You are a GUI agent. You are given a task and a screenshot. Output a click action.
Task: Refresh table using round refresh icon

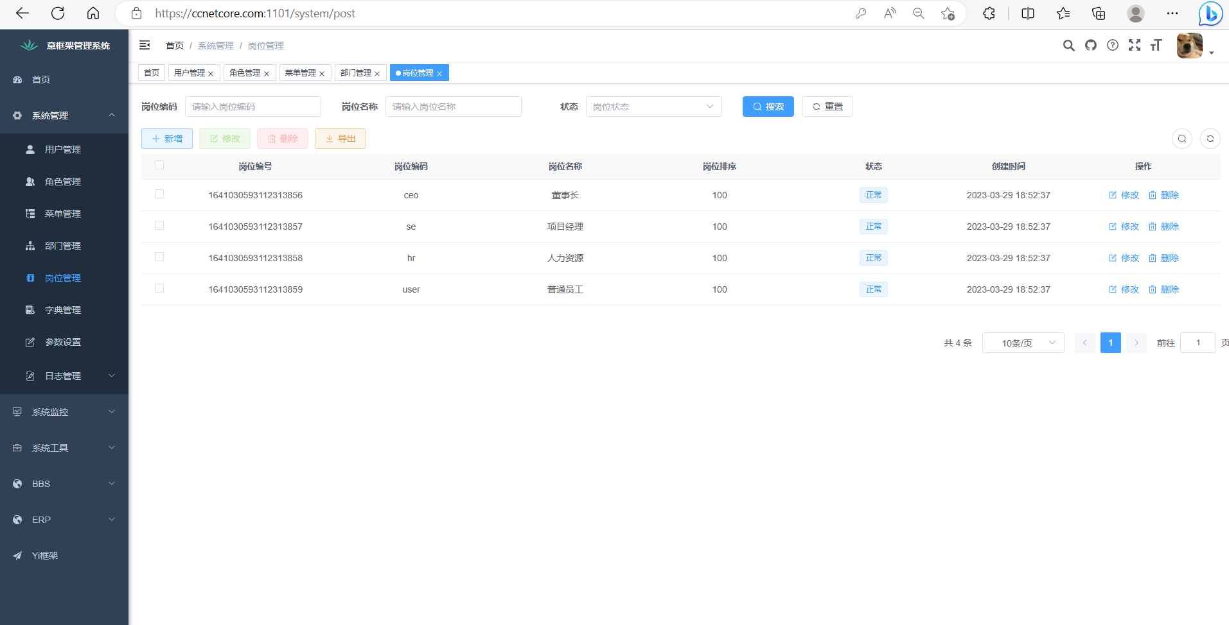tap(1210, 139)
